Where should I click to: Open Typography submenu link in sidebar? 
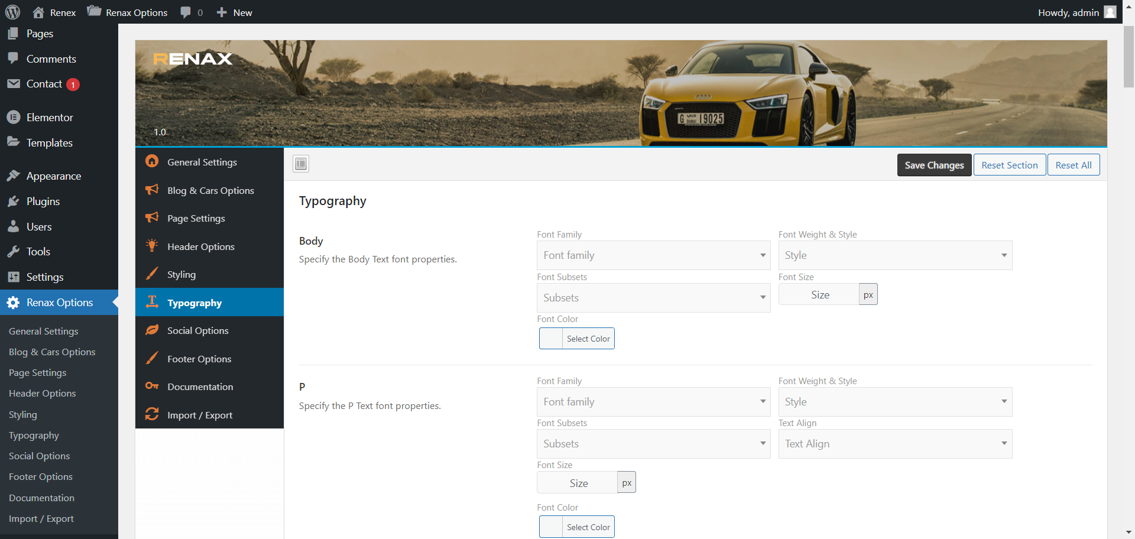click(x=34, y=436)
